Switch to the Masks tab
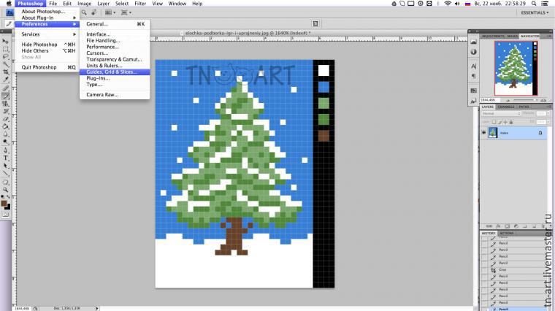This screenshot has height=311, width=555. 512,36
